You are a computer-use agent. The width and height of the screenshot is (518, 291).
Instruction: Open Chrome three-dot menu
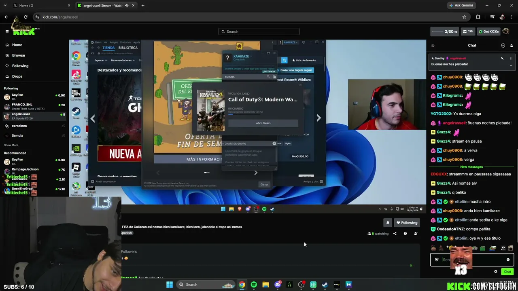512,17
